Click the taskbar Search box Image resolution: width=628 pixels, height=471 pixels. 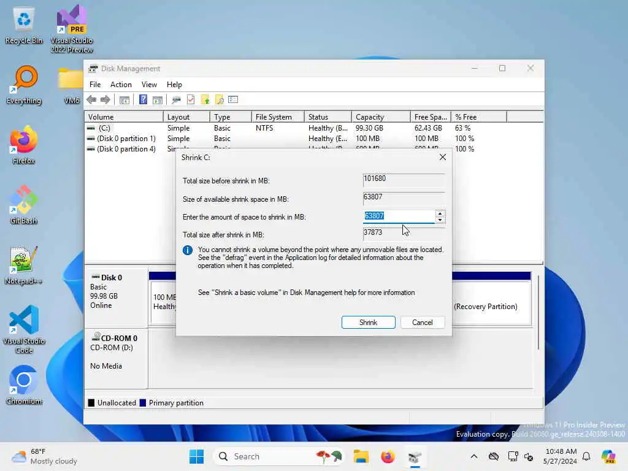tap(280, 456)
